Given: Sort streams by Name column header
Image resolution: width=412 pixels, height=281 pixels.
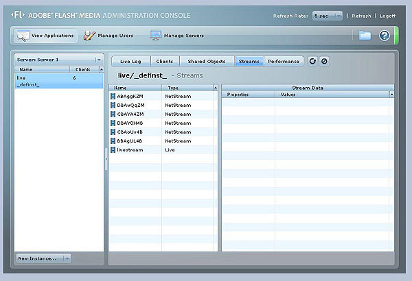Looking at the screenshot, I should coord(135,88).
